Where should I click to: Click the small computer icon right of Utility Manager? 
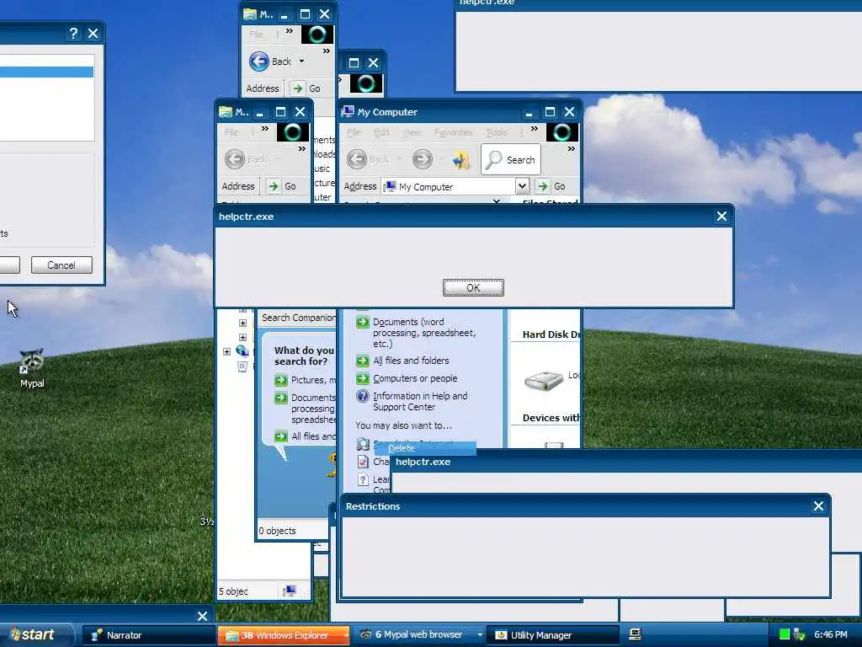click(635, 634)
